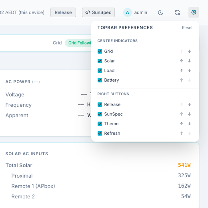Click the Total Solar label
Viewport: 208px width, 208px height.
[19, 165]
